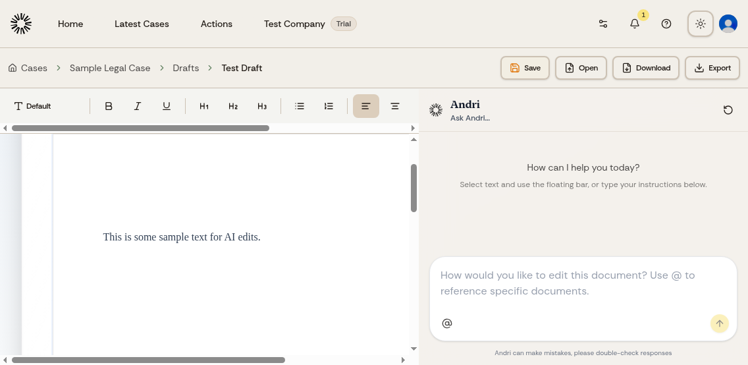Insert a numbered list
This screenshot has width=748, height=365.
pyautogui.click(x=329, y=106)
